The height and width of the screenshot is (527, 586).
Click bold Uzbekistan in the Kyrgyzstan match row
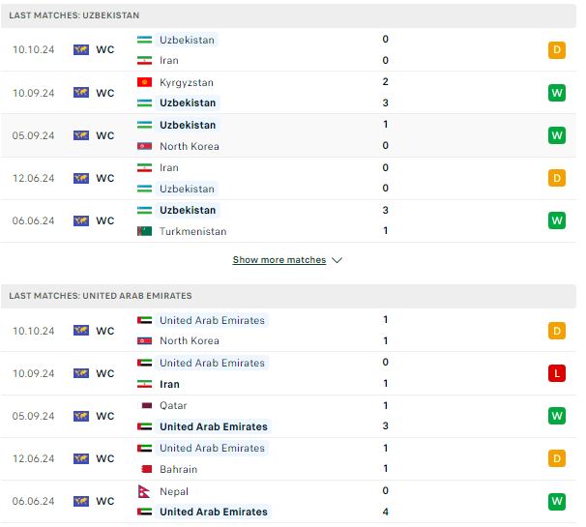tap(188, 102)
